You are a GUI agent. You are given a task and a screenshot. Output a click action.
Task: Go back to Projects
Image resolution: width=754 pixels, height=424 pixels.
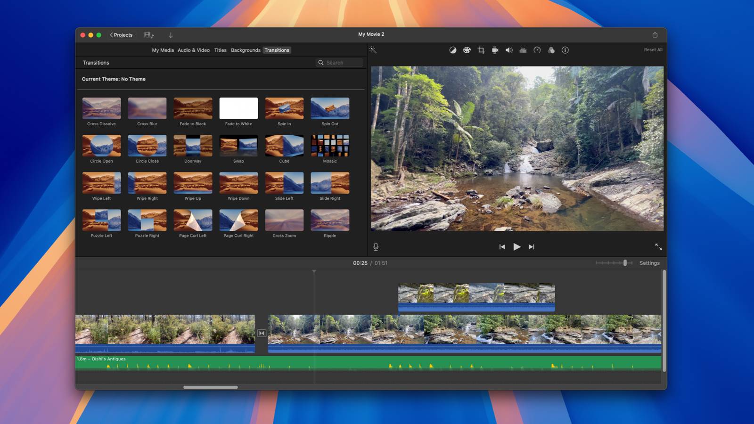coord(121,35)
